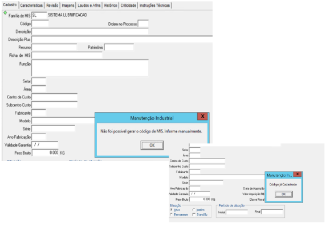Screen dimensions: 326x228
Task: Focus Validade Garantia date field in main form
Action: [45, 144]
